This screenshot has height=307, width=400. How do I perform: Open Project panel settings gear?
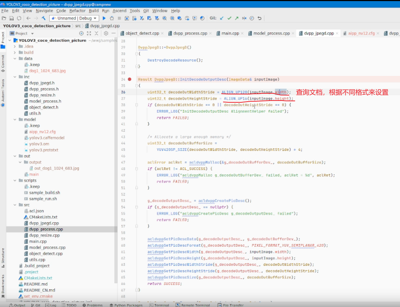106,33
